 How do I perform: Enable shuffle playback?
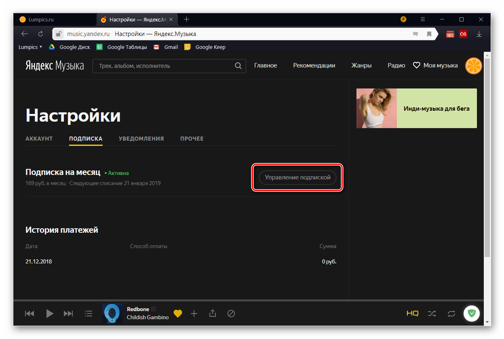(432, 314)
